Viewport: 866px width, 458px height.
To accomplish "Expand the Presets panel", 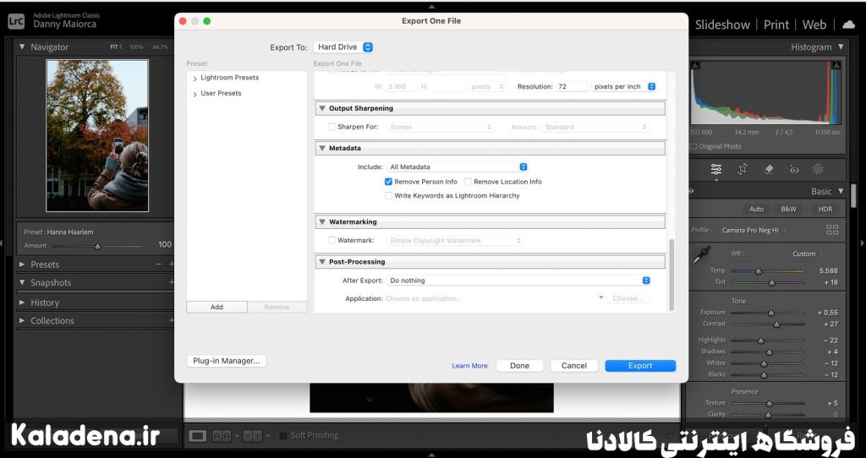I will 22,264.
